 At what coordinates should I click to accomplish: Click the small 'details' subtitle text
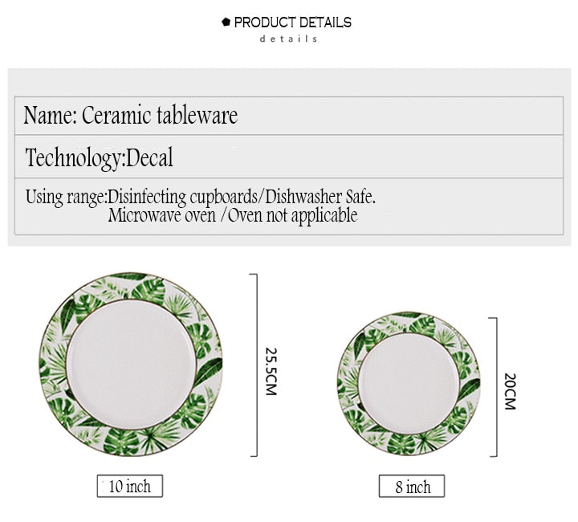[x=289, y=39]
